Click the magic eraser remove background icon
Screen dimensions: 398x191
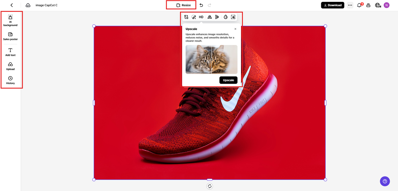coord(194,17)
